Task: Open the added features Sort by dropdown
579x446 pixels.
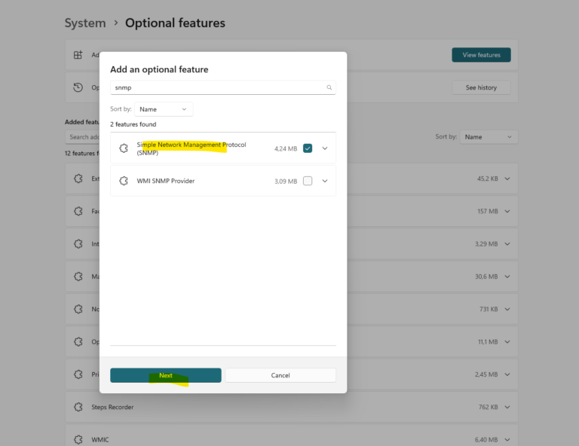Action: [x=489, y=137]
